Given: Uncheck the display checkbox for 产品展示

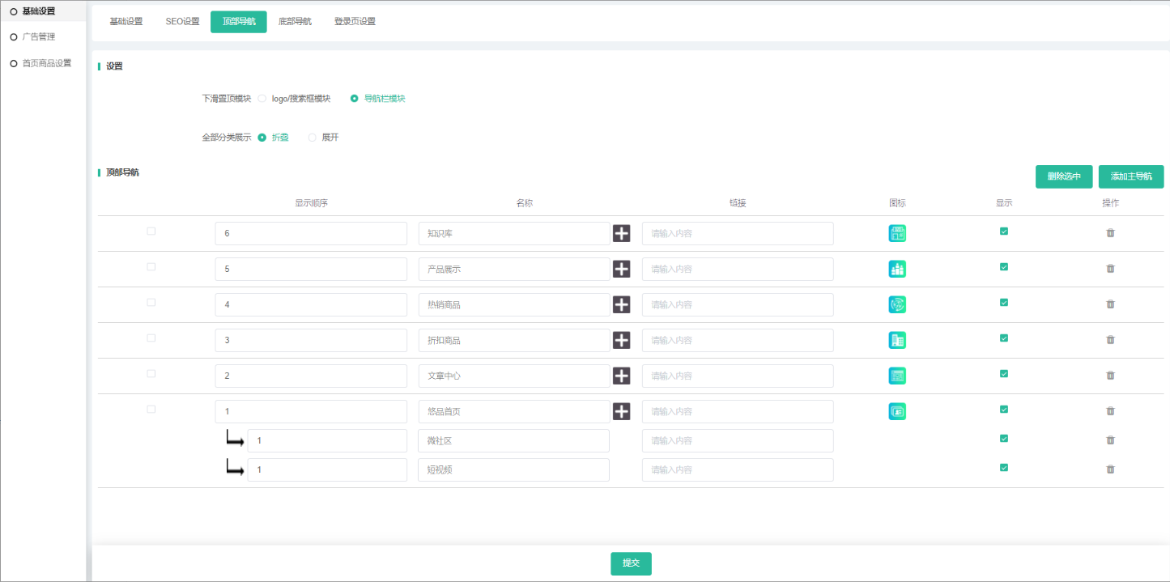Looking at the screenshot, I should pos(1004,267).
